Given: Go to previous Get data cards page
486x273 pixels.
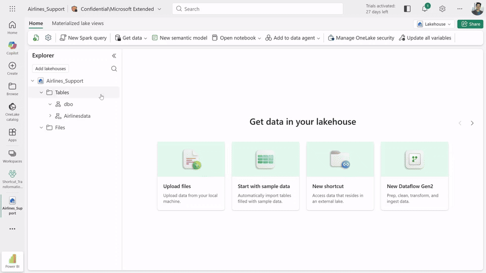Looking at the screenshot, I should tap(460, 123).
